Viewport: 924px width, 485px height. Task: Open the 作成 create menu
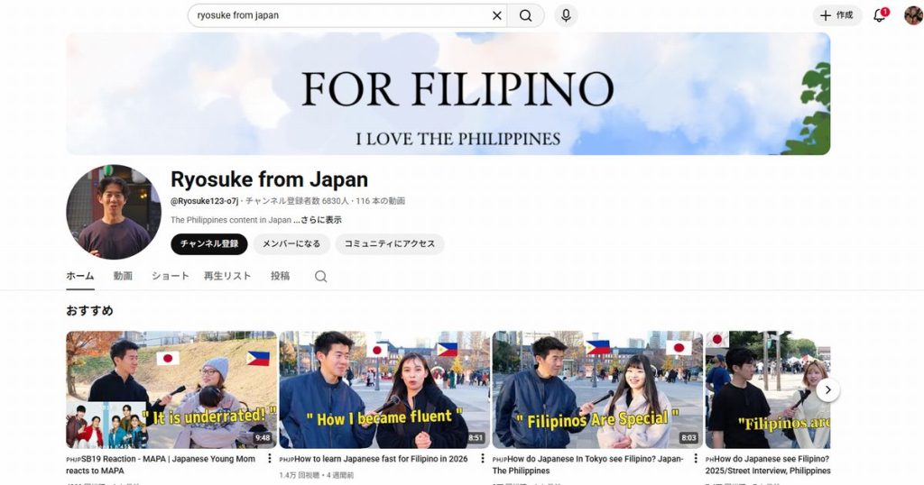(x=836, y=15)
